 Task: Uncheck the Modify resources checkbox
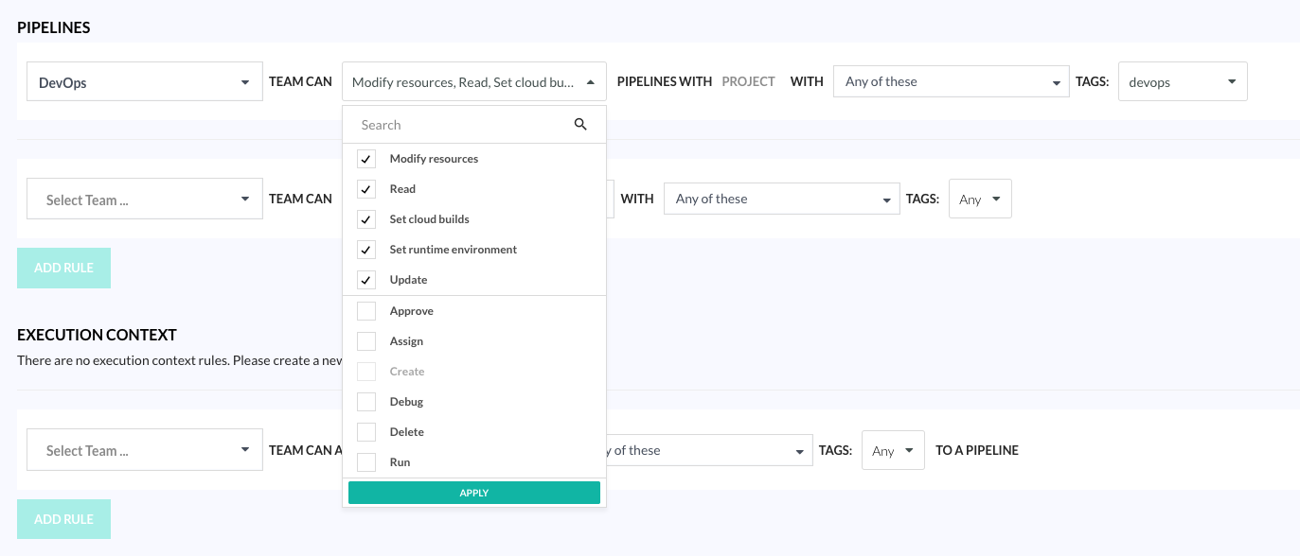pos(366,159)
